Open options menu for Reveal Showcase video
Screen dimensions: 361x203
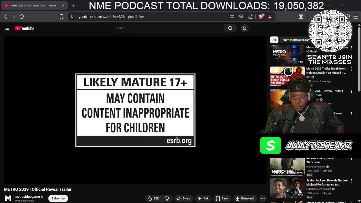351,159
